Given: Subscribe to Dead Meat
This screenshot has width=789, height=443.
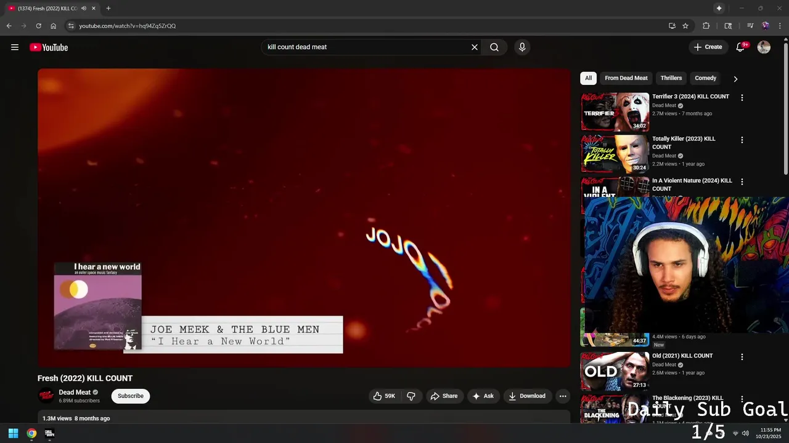Looking at the screenshot, I should point(131,396).
